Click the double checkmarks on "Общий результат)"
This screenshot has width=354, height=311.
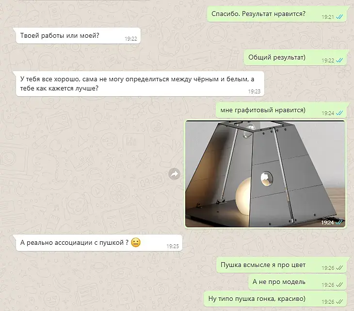[x=339, y=60]
